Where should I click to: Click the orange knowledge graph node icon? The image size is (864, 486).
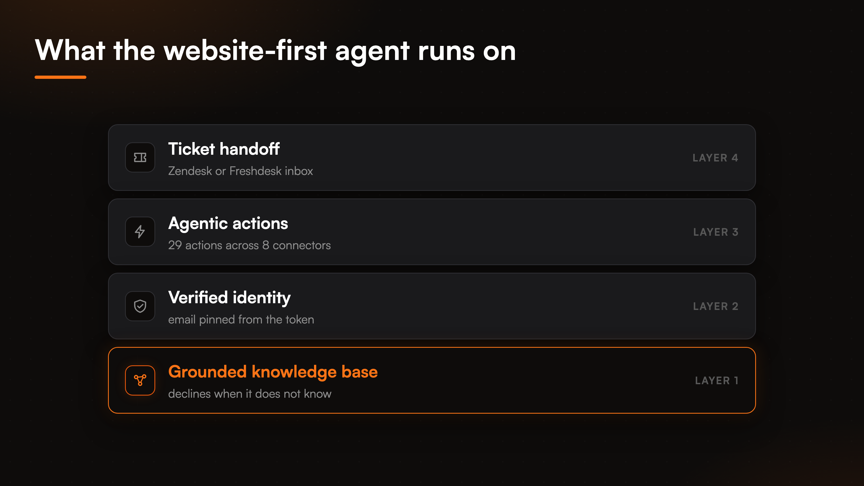tap(140, 380)
